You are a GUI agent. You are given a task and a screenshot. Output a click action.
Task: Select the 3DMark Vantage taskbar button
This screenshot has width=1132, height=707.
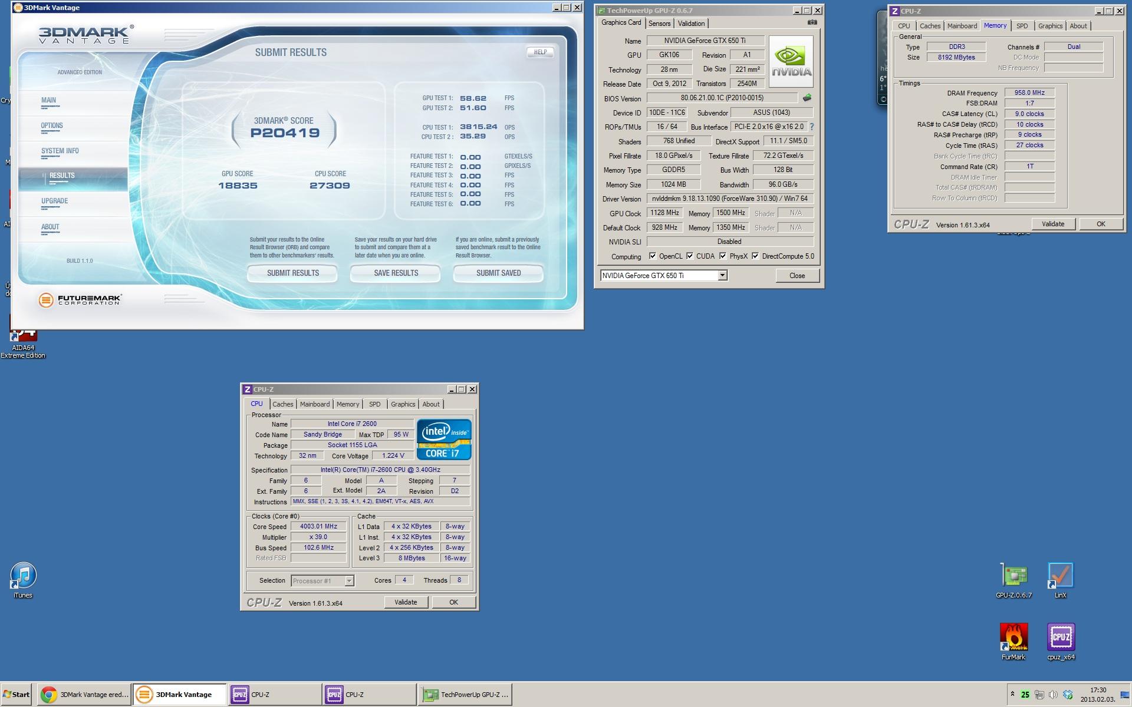(180, 695)
